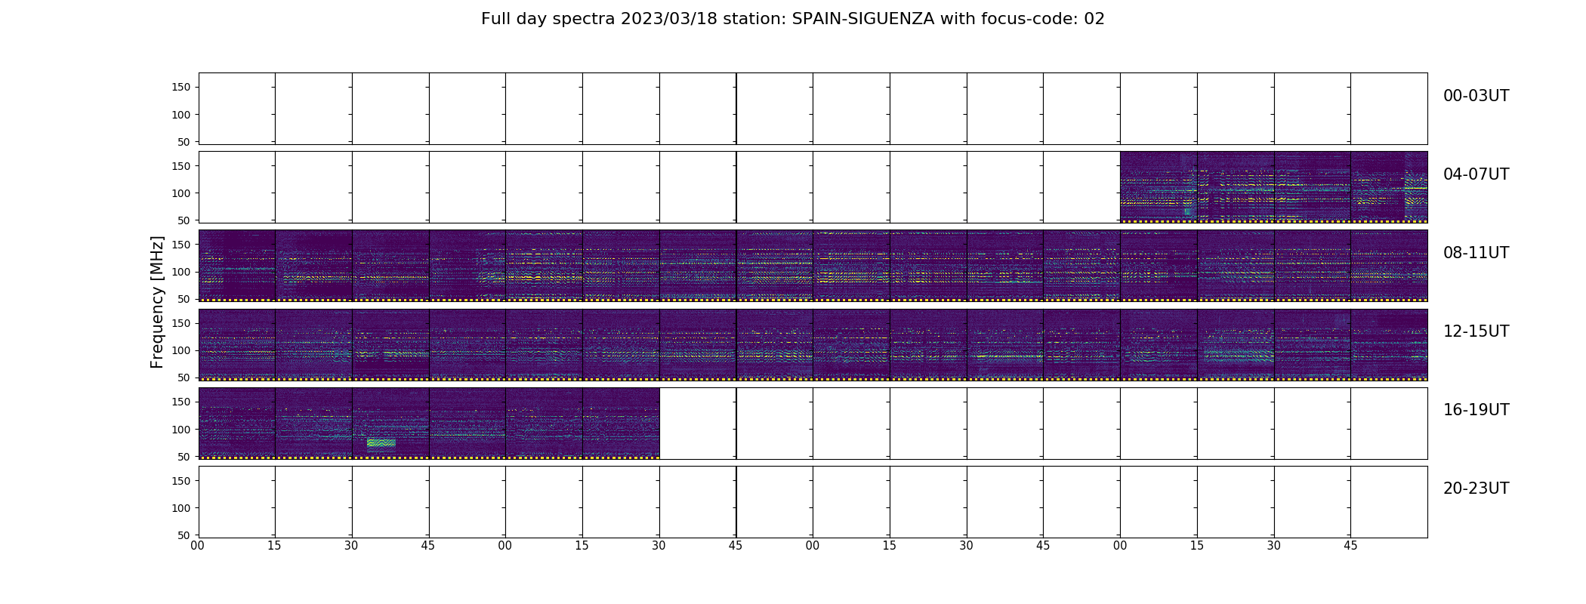The height and width of the screenshot is (604, 1586).
Task: Click the first spectrum panel of 16-19UT row
Action: 237,423
